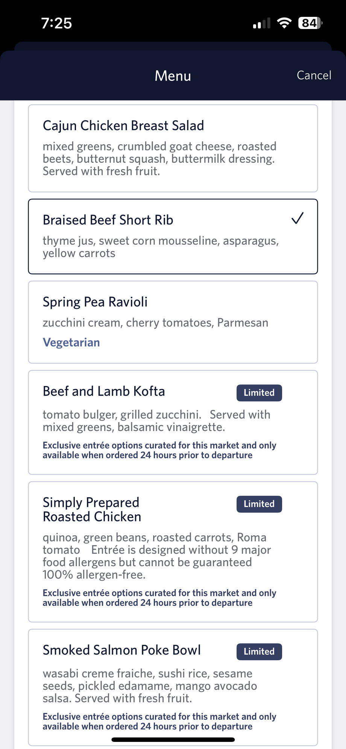
Task: Tap the Vegetarian label
Action: 71,342
